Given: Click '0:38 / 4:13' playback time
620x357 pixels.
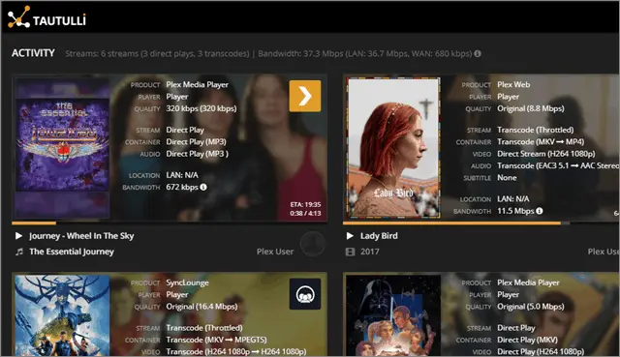Looking at the screenshot, I should pyautogui.click(x=305, y=213).
